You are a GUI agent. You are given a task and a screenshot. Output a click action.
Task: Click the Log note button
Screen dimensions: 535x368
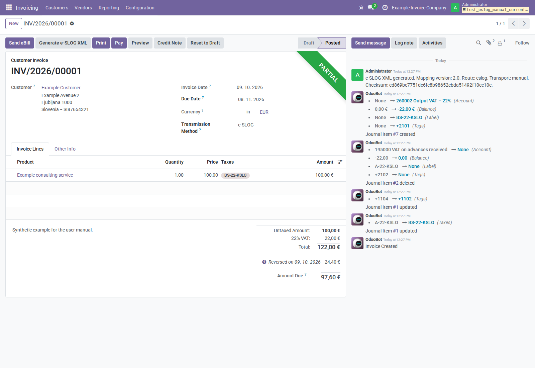click(x=404, y=43)
